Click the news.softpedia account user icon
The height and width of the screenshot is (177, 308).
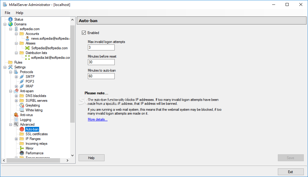pos(27,39)
